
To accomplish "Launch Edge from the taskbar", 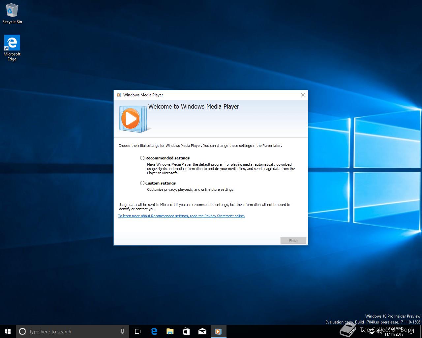I will click(x=154, y=331).
